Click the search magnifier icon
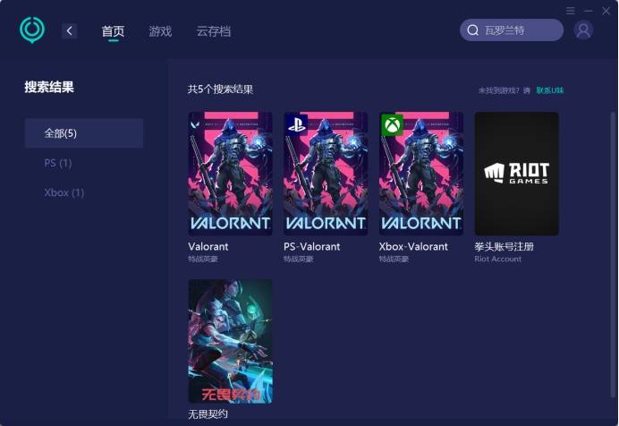 (473, 30)
